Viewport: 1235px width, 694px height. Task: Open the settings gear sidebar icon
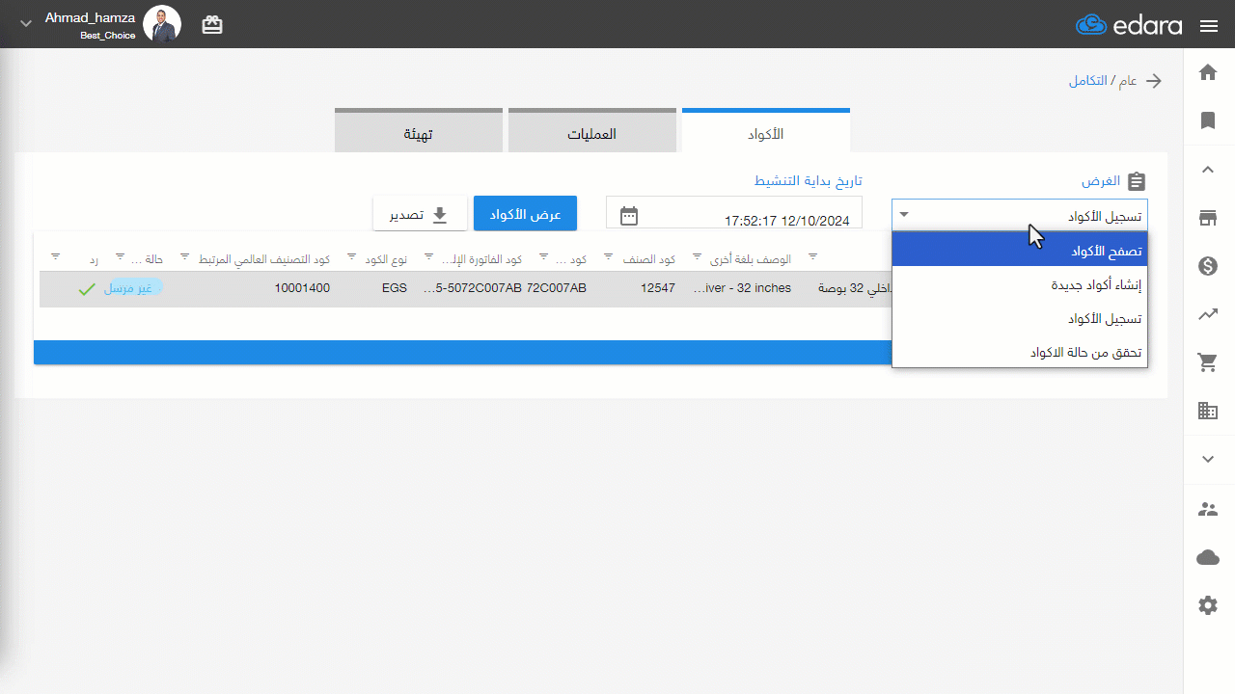(1208, 605)
